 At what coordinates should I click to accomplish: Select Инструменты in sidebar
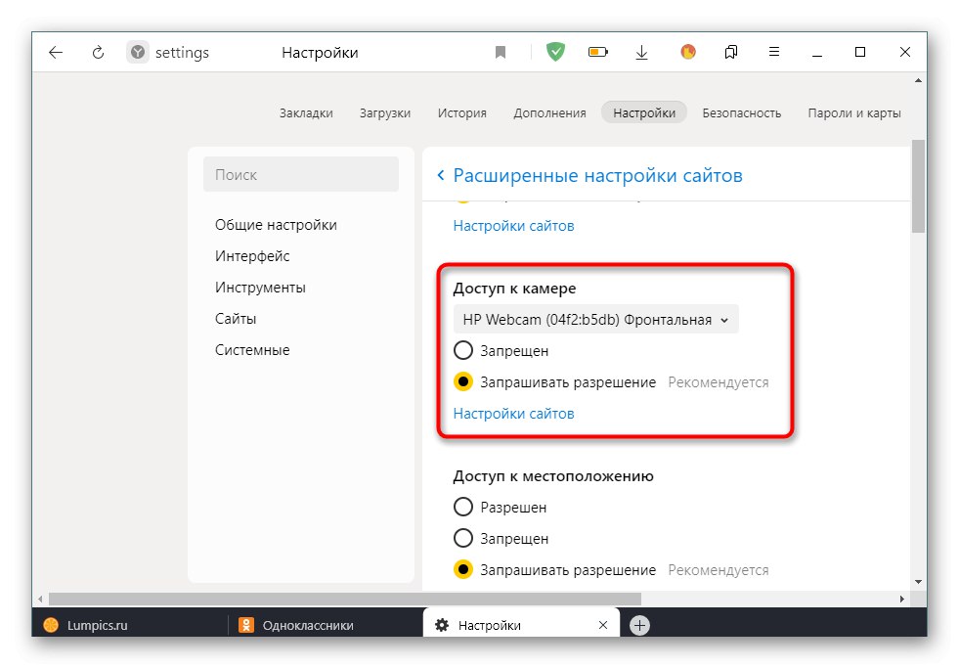[x=260, y=287]
